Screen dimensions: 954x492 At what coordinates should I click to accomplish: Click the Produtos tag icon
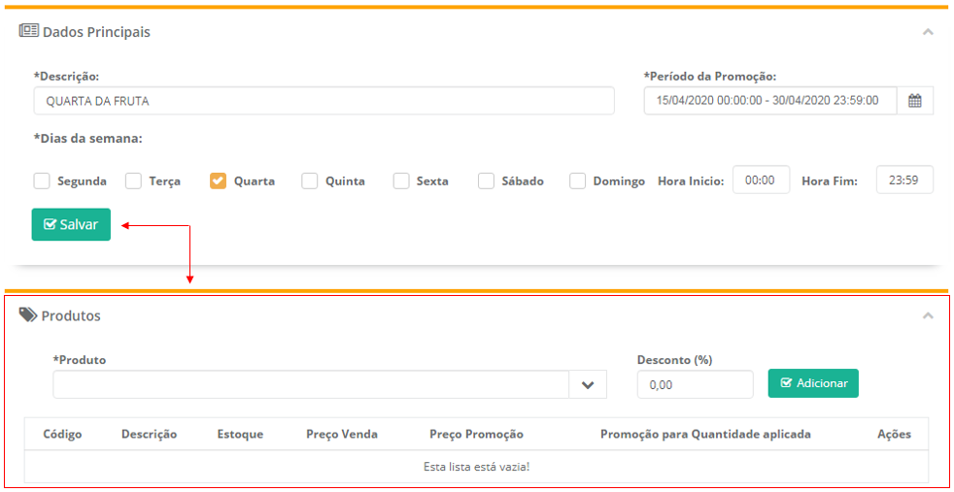pyautogui.click(x=28, y=315)
